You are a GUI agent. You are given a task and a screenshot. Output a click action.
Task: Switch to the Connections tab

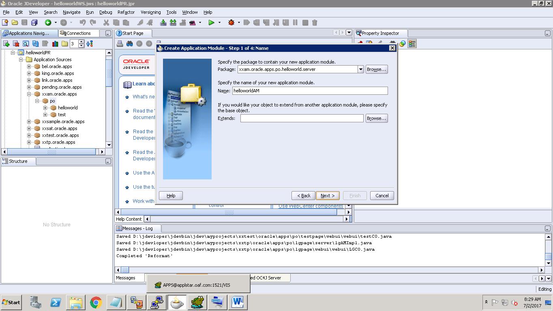point(78,33)
